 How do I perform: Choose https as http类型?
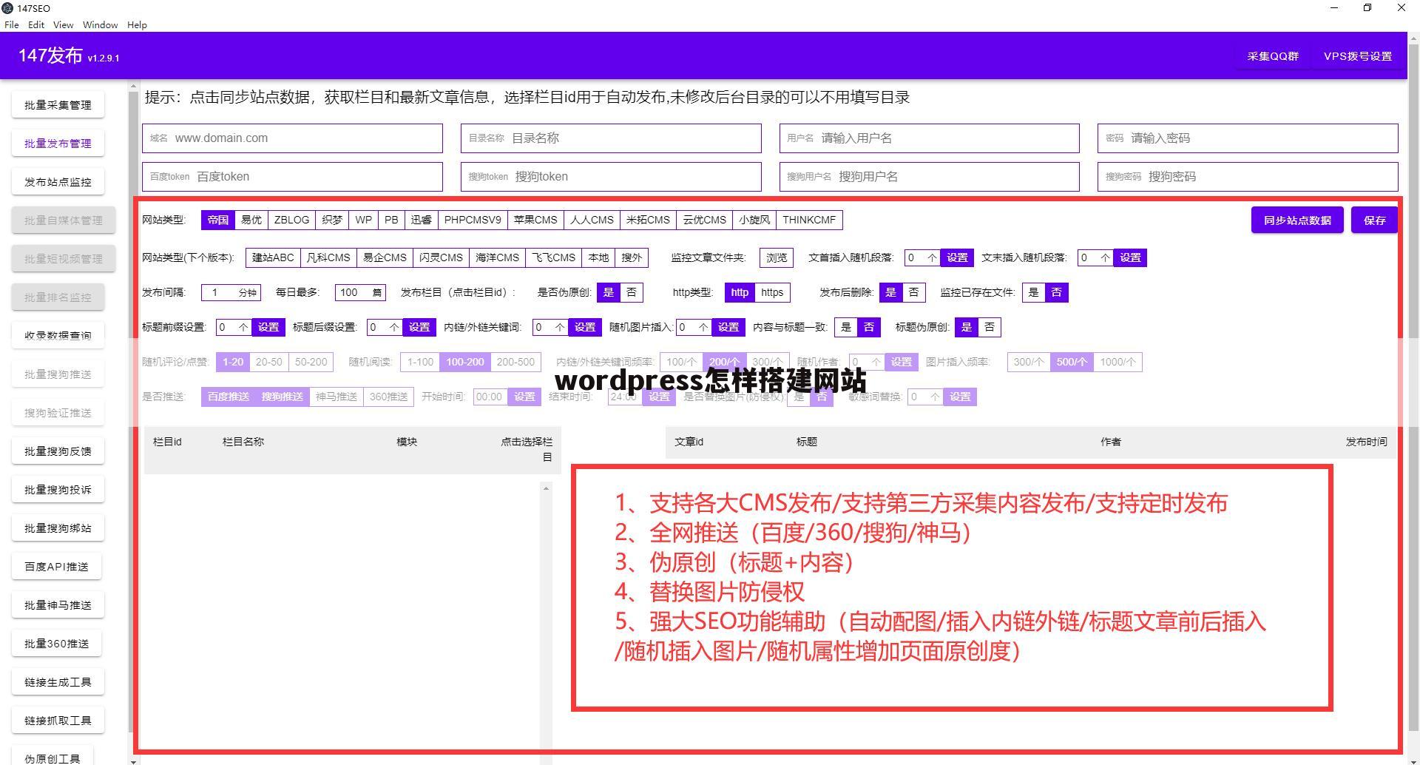pos(772,292)
